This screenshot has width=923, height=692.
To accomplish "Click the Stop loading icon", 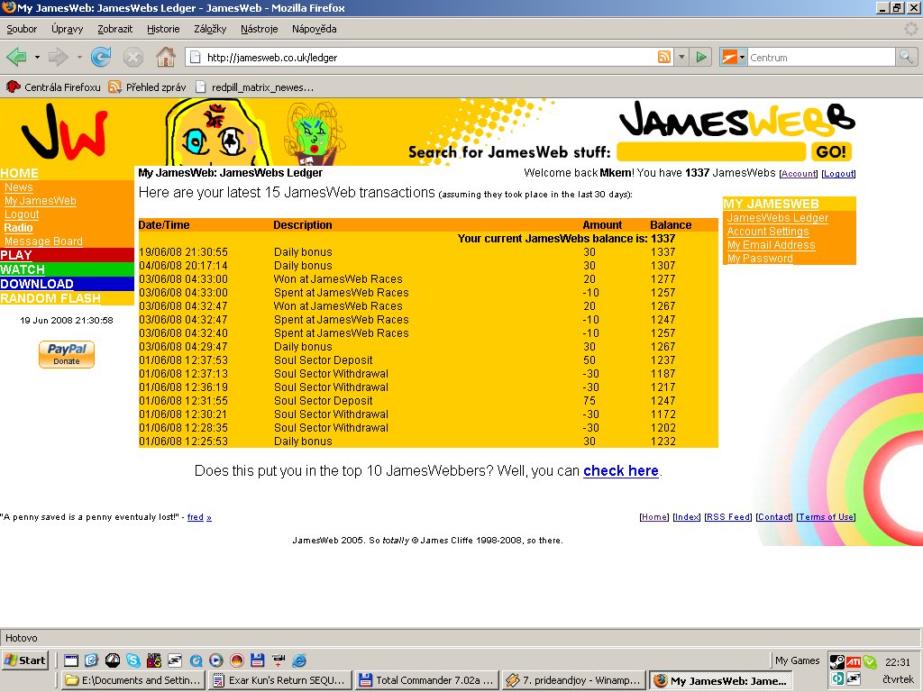I will tap(133, 57).
